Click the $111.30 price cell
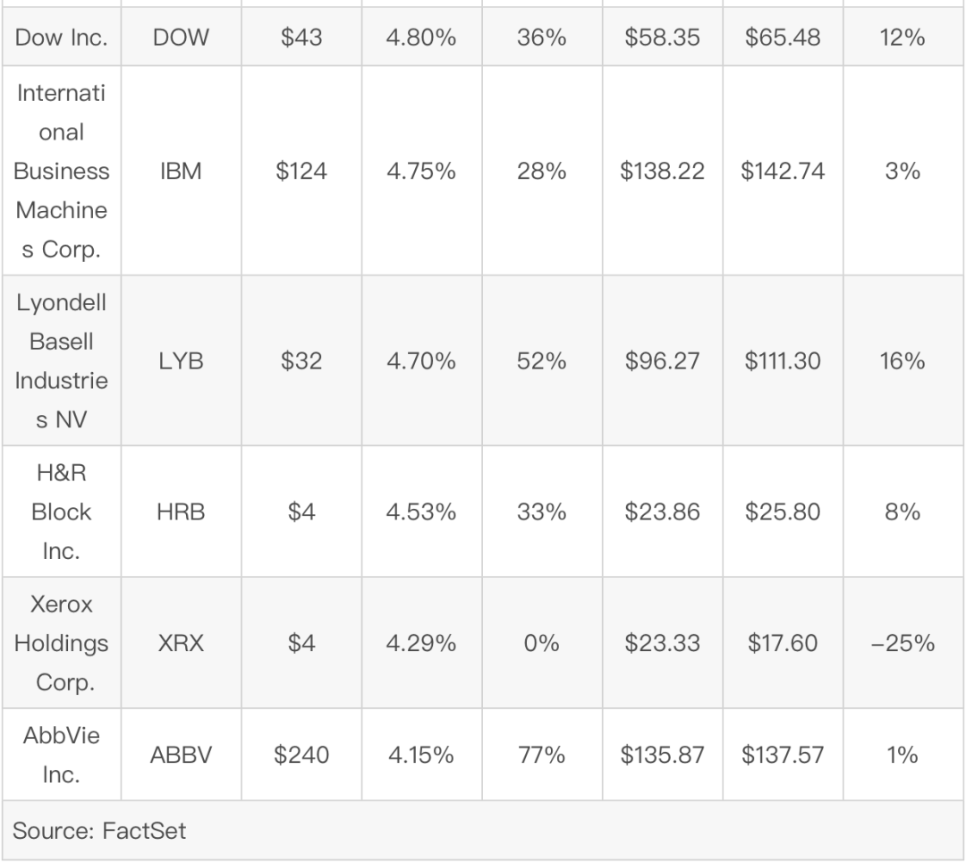The width and height of the screenshot is (966, 863). [783, 361]
